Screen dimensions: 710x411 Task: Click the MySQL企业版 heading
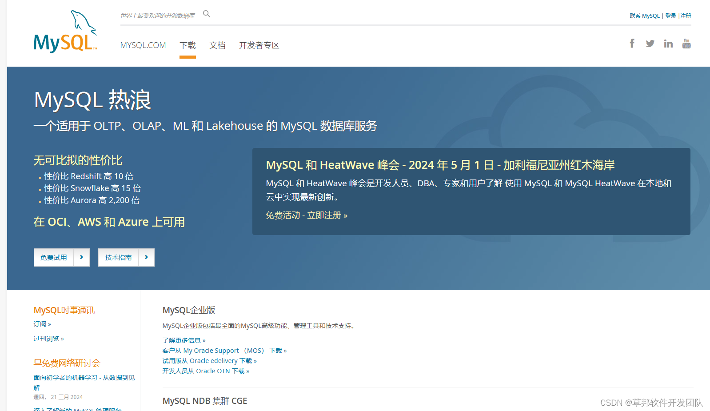pyautogui.click(x=189, y=310)
